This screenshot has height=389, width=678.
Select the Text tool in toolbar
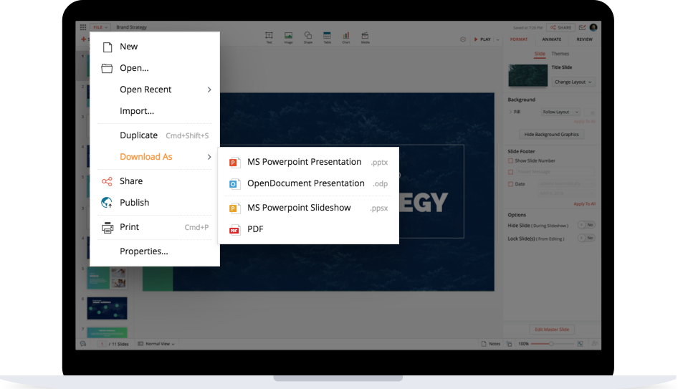[269, 37]
